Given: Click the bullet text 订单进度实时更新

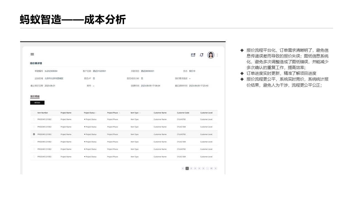Looking at the screenshot, I should click(x=281, y=73).
